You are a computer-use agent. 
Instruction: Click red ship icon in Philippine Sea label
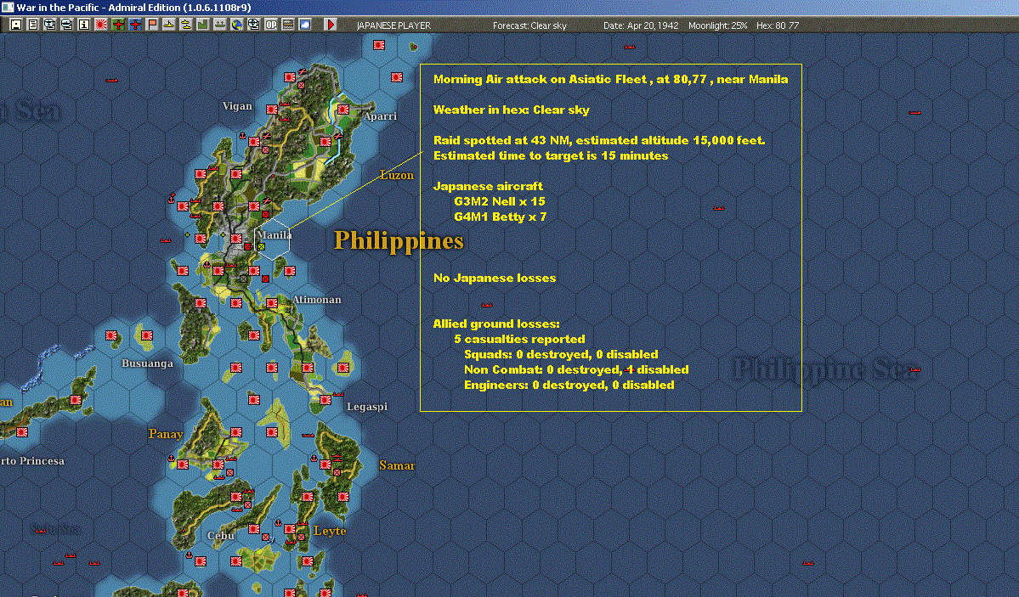[x=915, y=369]
